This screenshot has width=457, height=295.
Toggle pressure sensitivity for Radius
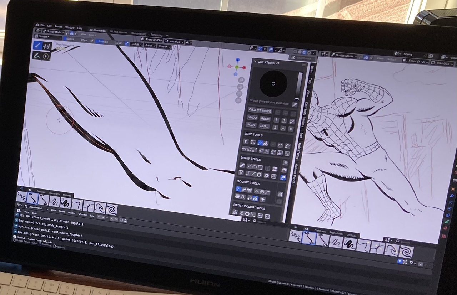coord(92,41)
